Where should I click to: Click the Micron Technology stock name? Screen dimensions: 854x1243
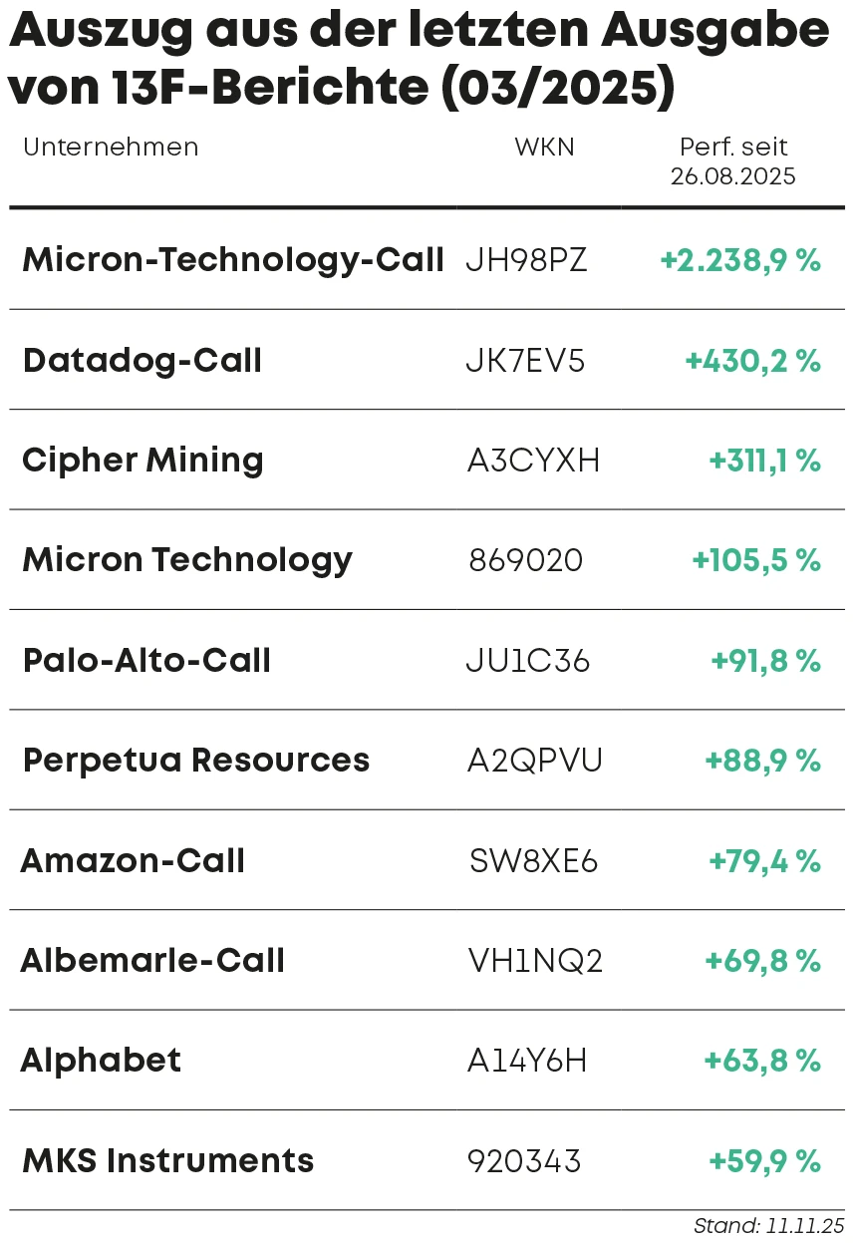click(x=187, y=560)
